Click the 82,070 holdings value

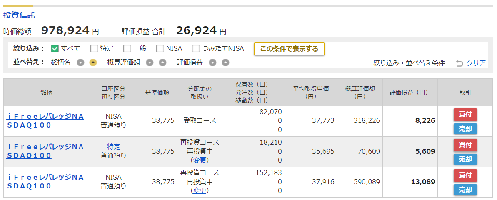pos(270,111)
